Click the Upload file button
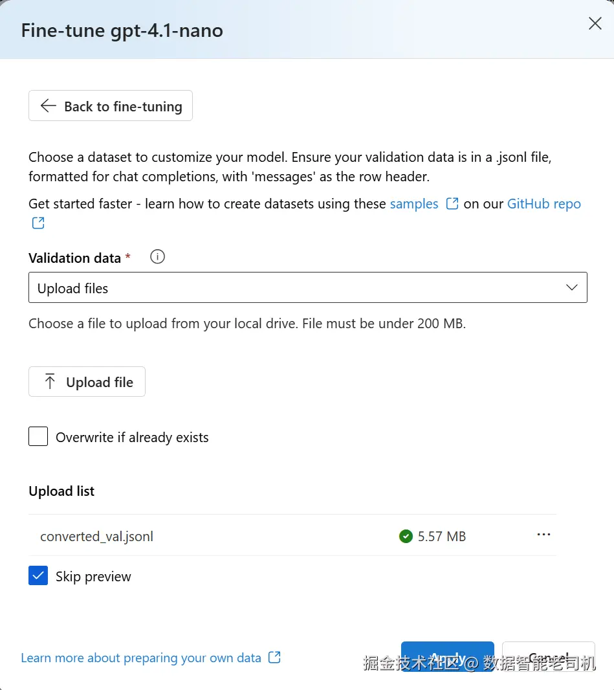Viewport: 614px width, 690px height. point(87,381)
